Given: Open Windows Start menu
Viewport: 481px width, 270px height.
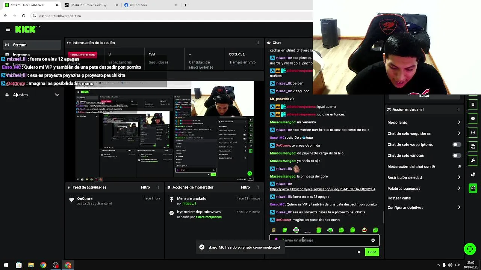Looking at the screenshot, I should [6, 265].
